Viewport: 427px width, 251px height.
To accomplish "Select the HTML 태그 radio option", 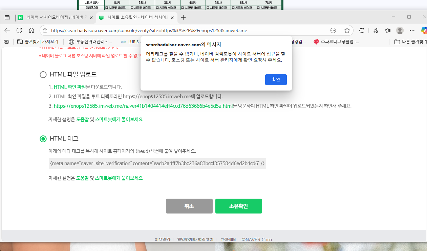I will tap(43, 139).
